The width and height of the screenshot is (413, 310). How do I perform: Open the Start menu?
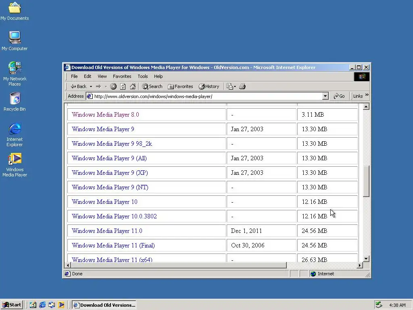click(12, 305)
